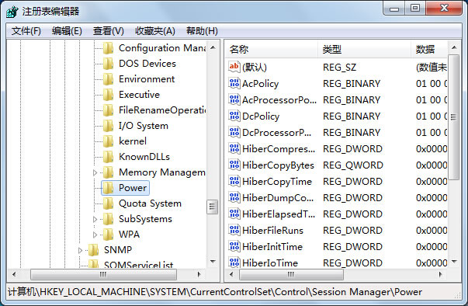The width and height of the screenshot is (468, 306).
Task: Click the Environment folder icon
Action: point(108,79)
